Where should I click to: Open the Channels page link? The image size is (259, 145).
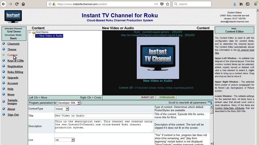[13, 44]
